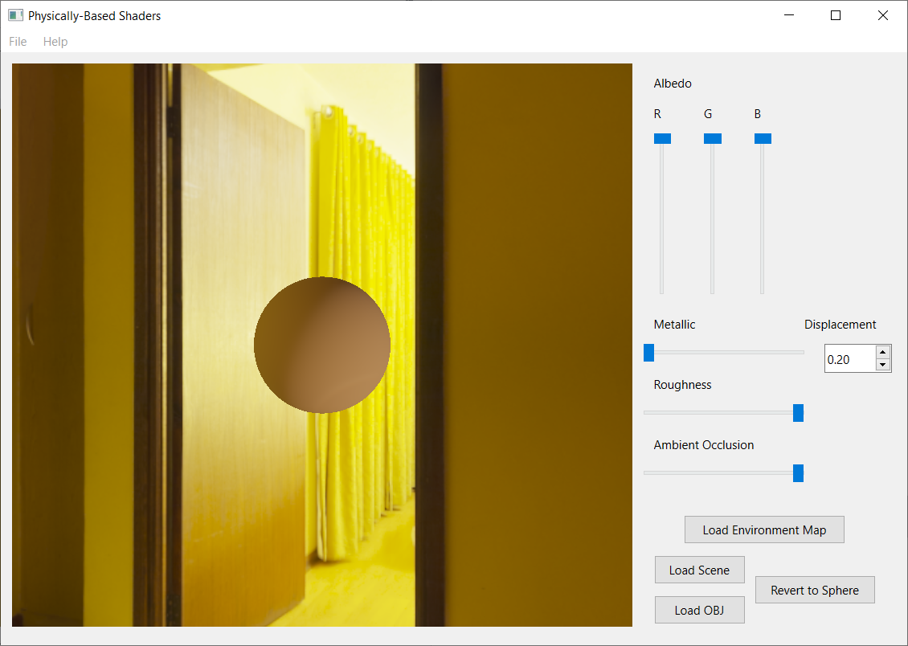
Task: Click the Ambient Occlusion slider handle
Action: click(798, 473)
